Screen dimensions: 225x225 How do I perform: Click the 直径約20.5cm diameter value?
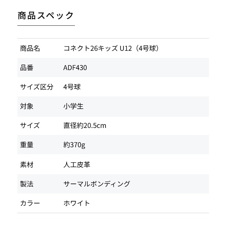pyautogui.click(x=85, y=126)
